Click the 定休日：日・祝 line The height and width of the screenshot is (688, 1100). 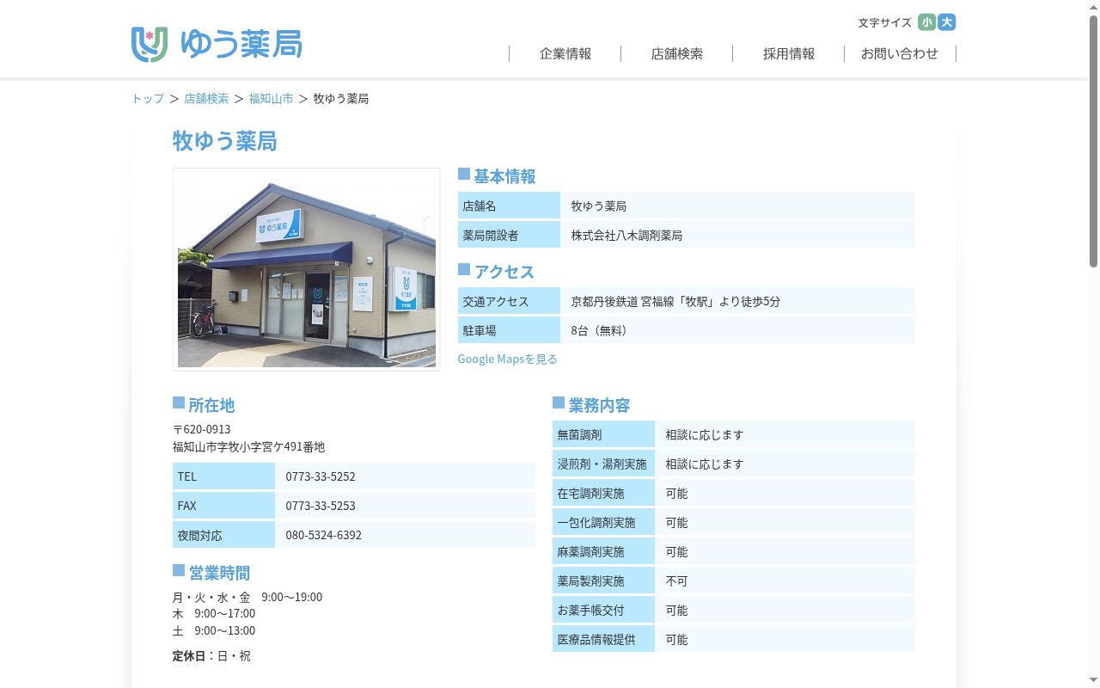(212, 655)
